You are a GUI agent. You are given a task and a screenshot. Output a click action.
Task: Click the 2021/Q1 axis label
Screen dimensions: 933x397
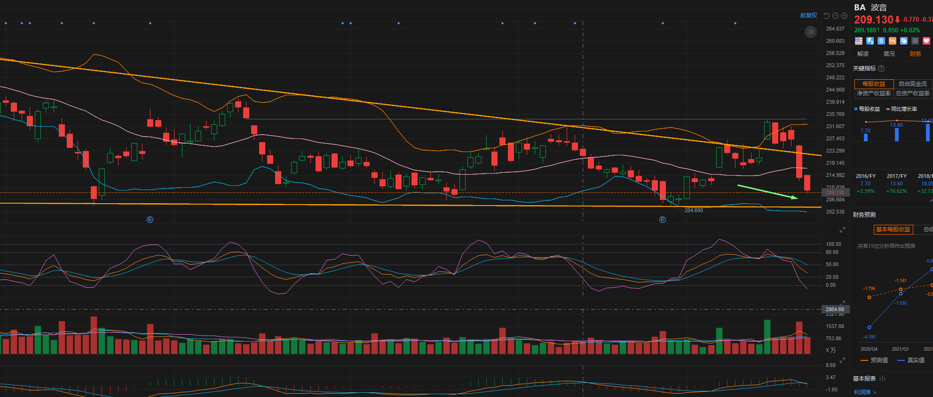point(901,349)
